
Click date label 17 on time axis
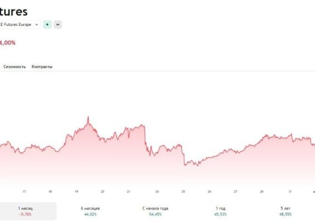point(24,191)
